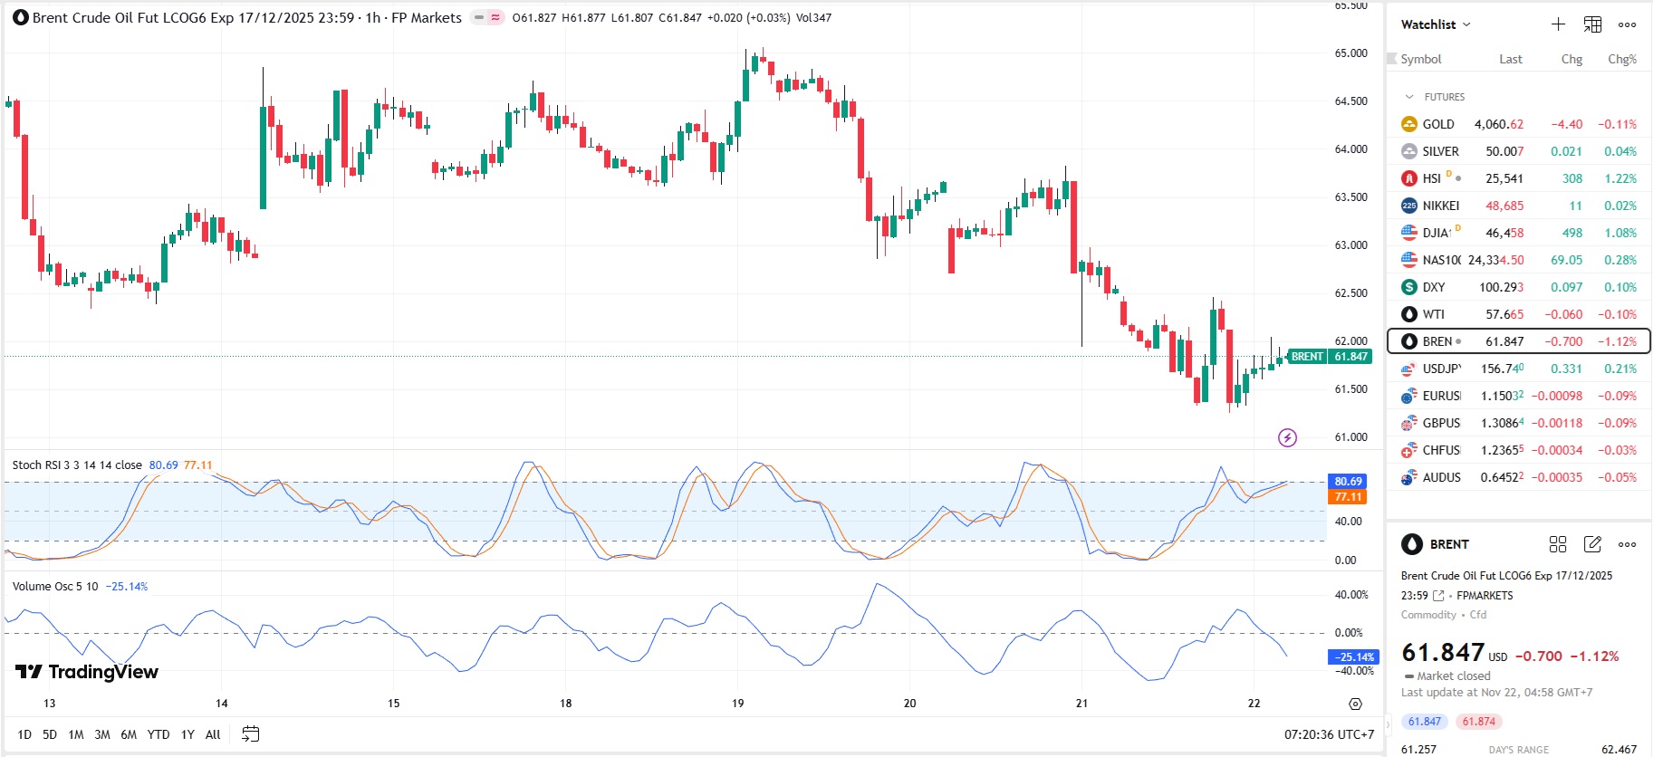Toggle the gray market status pill by chart title

tap(479, 18)
